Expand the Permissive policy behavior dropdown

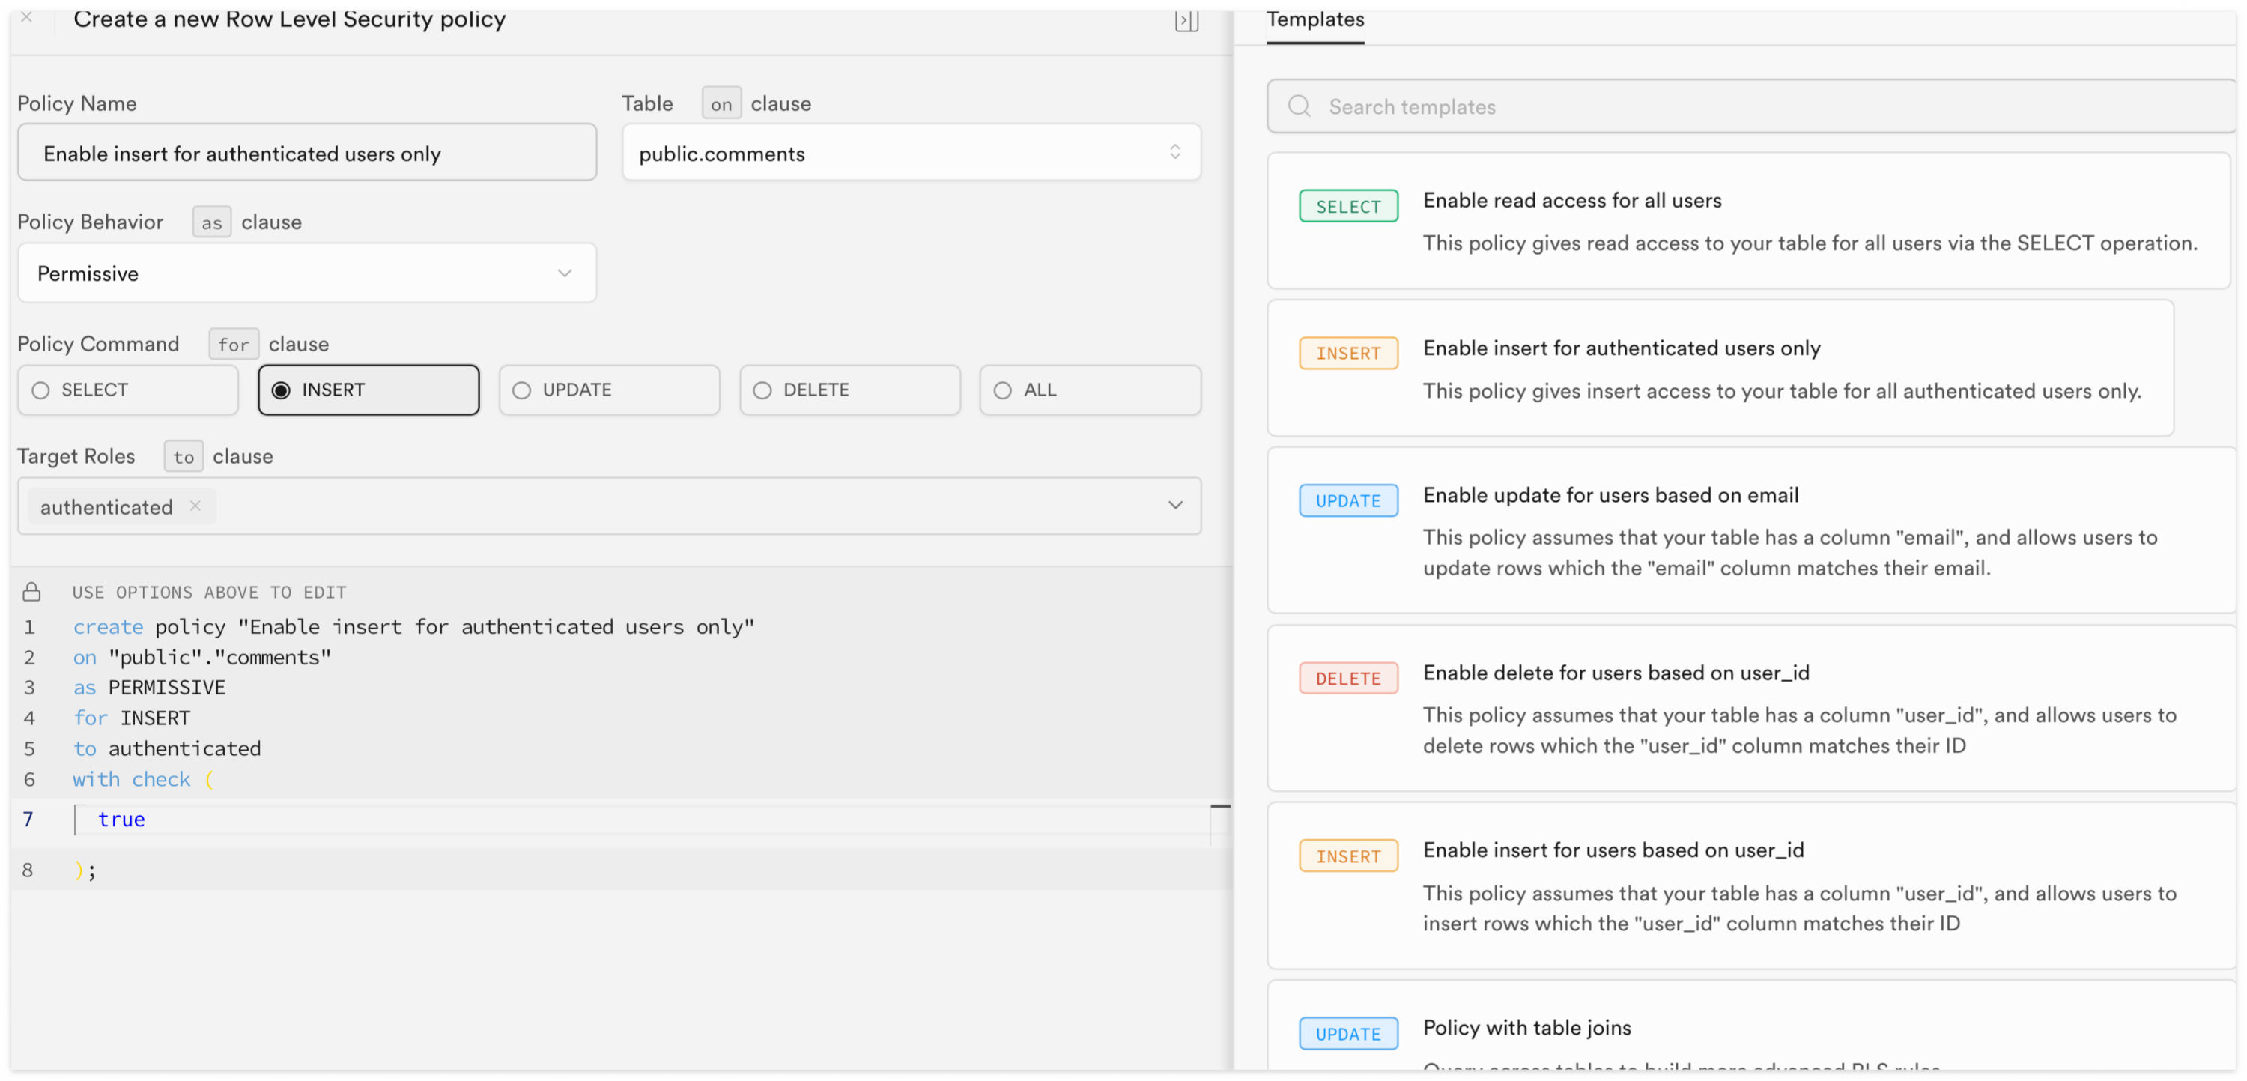[306, 274]
